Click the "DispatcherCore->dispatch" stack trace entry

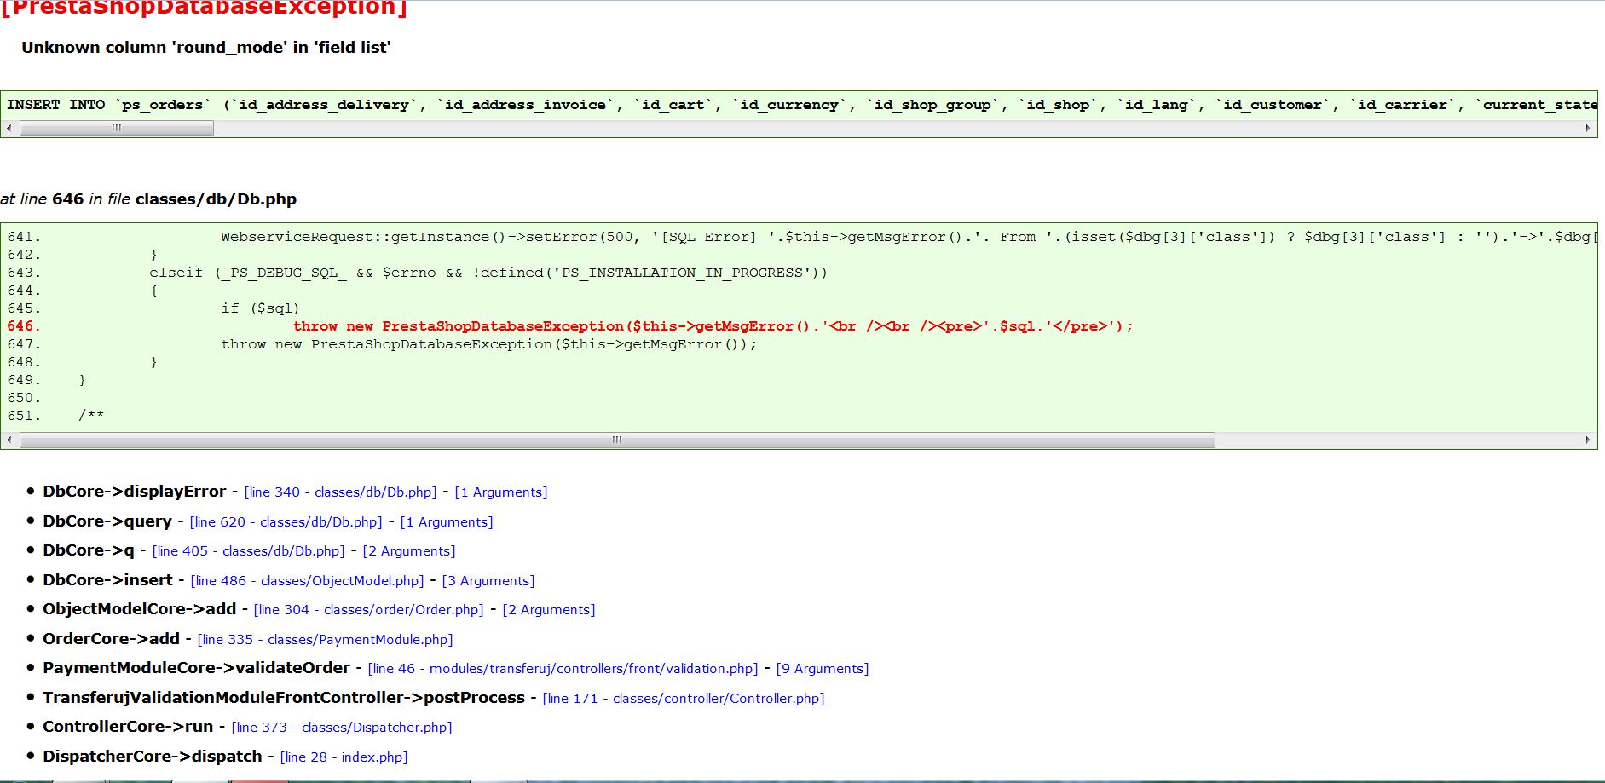[153, 757]
